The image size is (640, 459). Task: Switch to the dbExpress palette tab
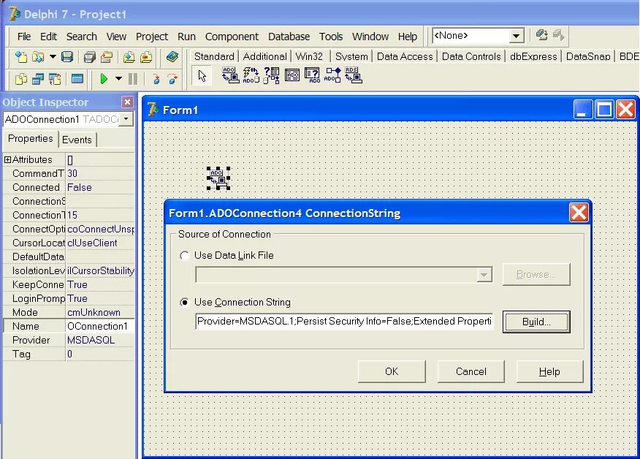coord(533,56)
